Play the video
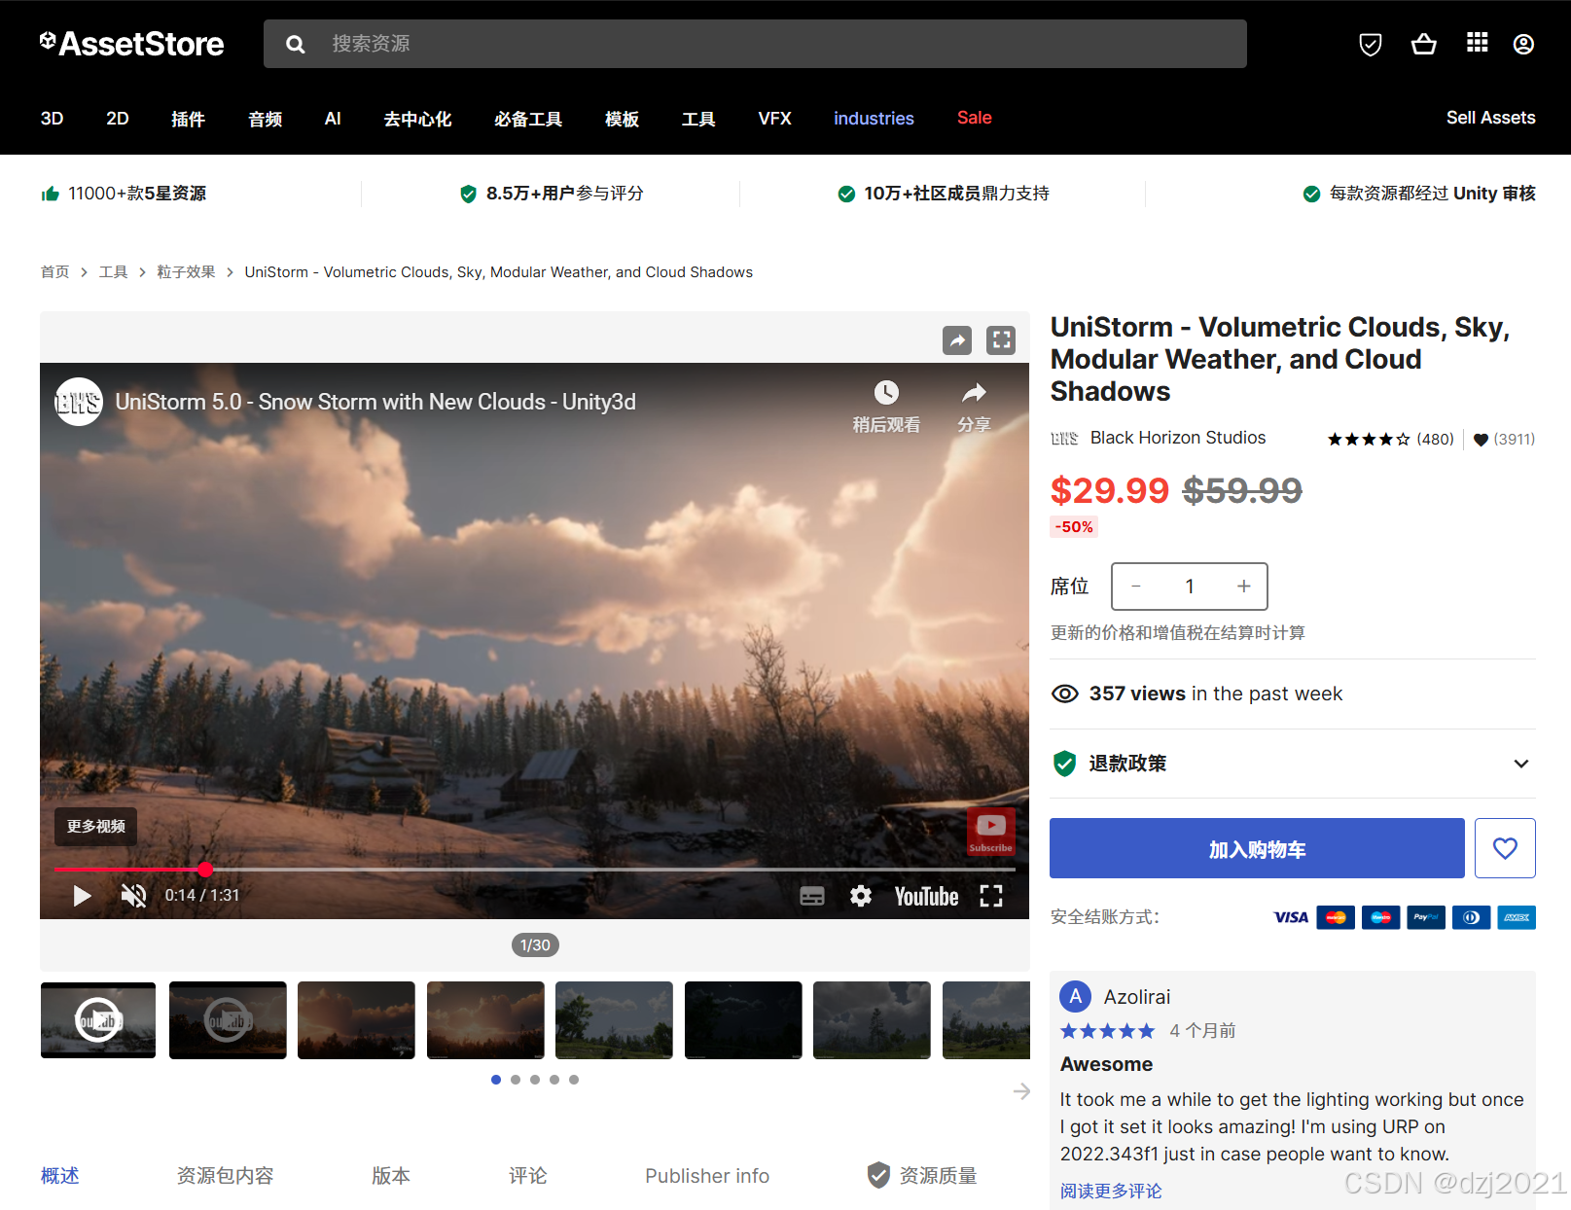The width and height of the screenshot is (1571, 1210). pyautogui.click(x=82, y=896)
